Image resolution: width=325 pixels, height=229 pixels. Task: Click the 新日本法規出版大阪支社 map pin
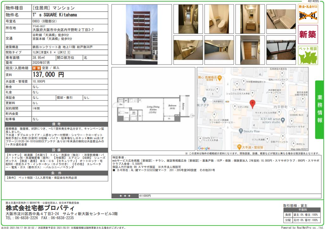point(303,100)
